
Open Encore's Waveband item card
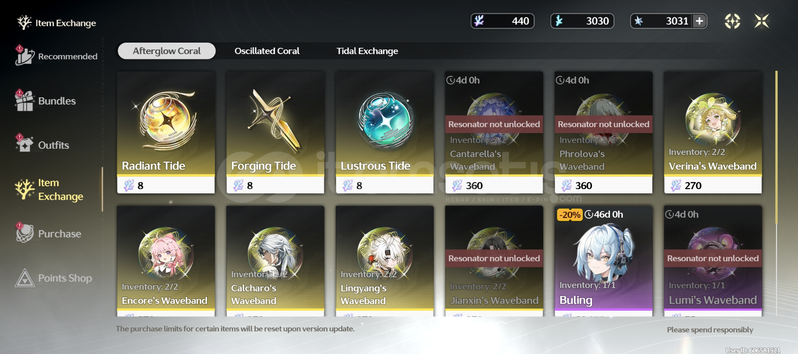(166, 261)
